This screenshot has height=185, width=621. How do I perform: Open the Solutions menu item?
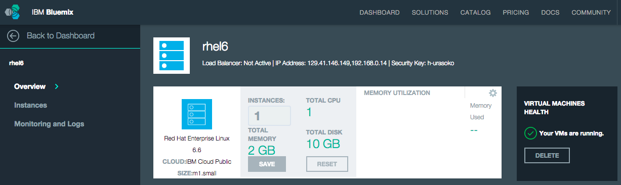(x=430, y=13)
